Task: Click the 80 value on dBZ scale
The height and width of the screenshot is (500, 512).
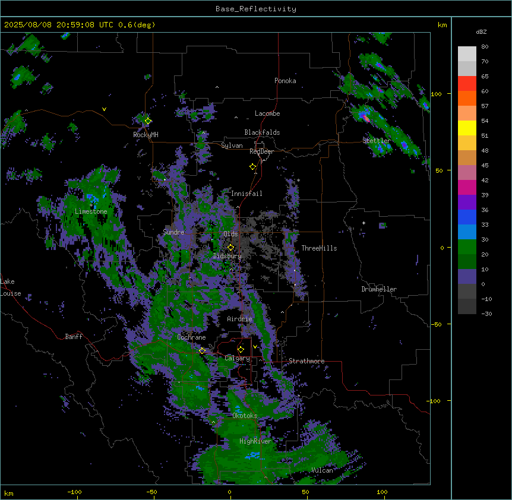Action: coord(485,47)
